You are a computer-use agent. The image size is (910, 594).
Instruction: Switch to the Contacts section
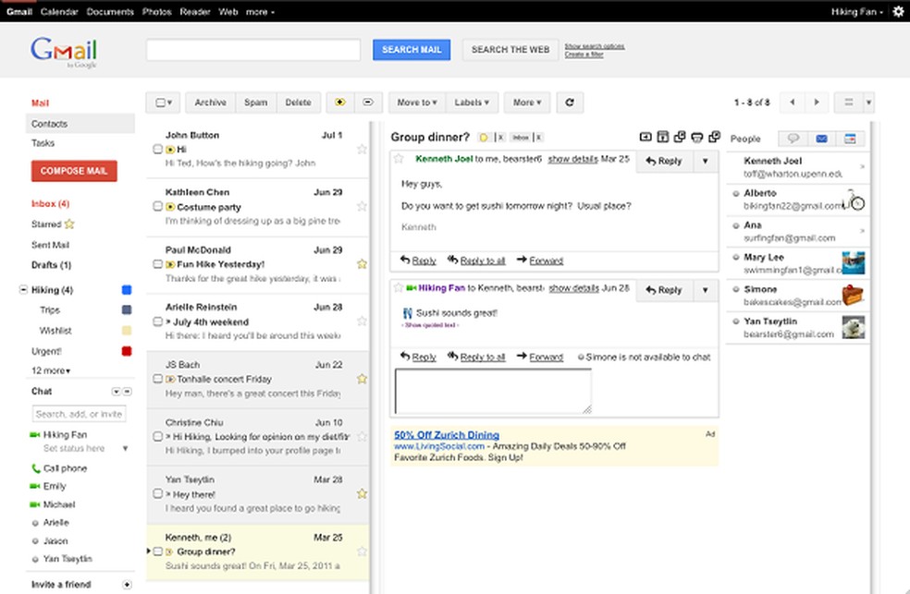(x=49, y=123)
